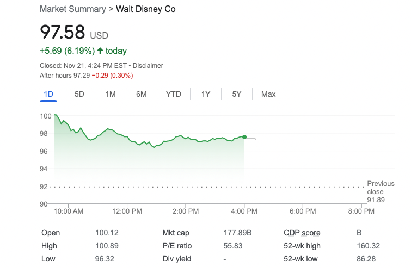The image size is (411, 268).
Task: Switch to the 1Y chart tab
Action: tap(206, 94)
